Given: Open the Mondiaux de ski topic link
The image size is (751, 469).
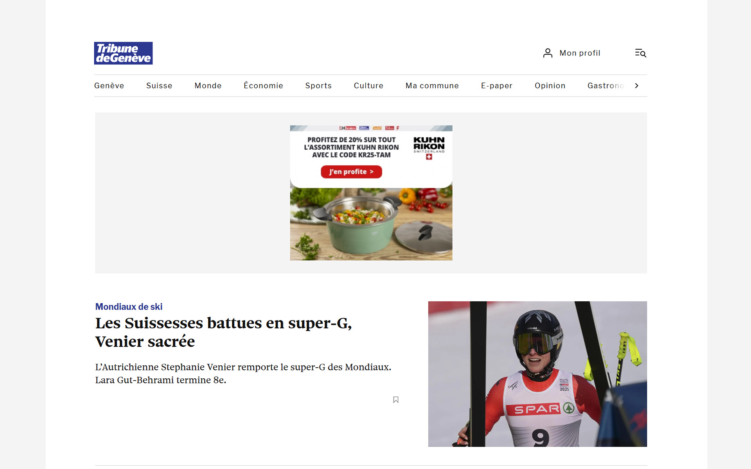Looking at the screenshot, I should point(129,307).
